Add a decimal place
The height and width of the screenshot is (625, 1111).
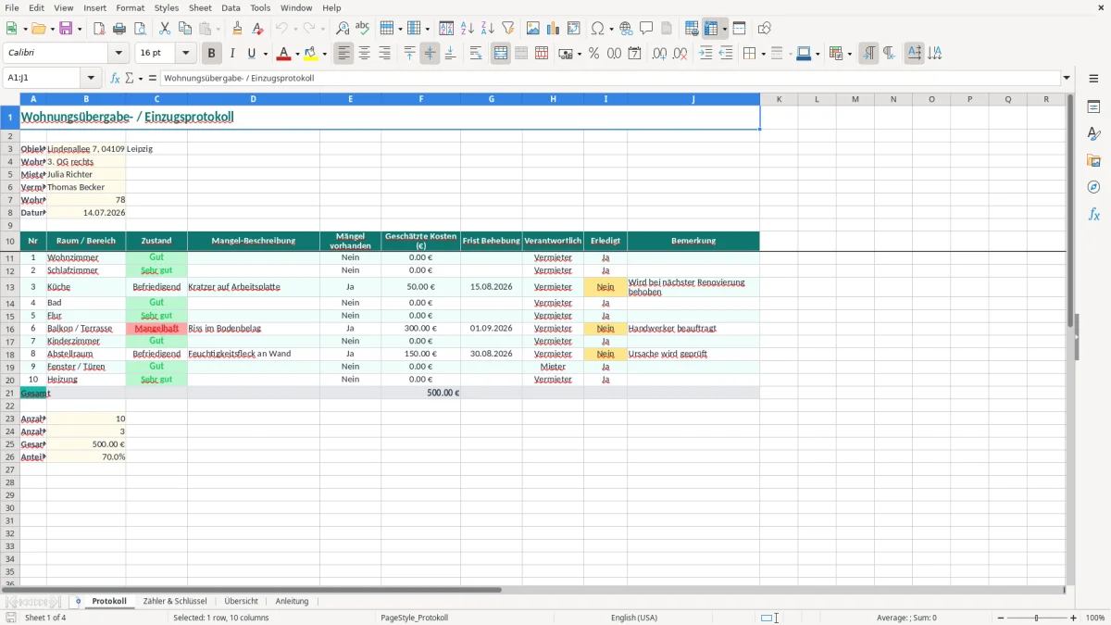tap(659, 54)
